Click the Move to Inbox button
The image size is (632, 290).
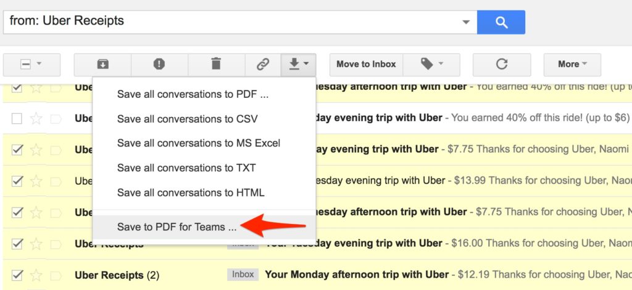pyautogui.click(x=366, y=65)
